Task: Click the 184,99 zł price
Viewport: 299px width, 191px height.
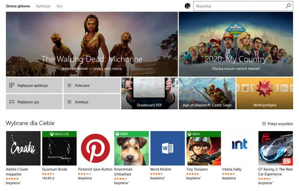Action: pyautogui.click(x=48, y=178)
